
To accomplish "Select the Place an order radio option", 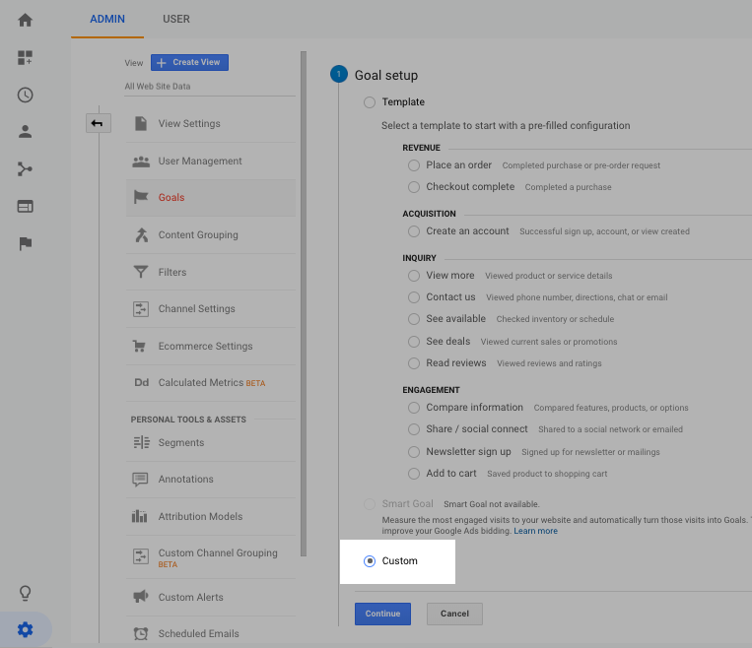I will click(x=413, y=165).
